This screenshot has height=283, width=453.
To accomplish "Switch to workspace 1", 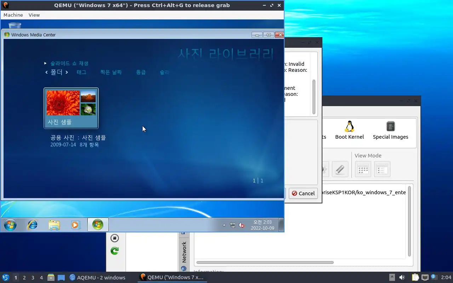I will pos(16,278).
